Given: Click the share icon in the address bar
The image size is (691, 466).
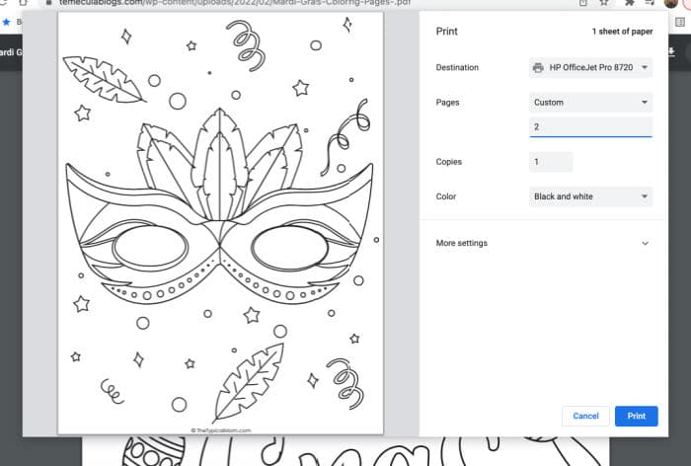Looking at the screenshot, I should (x=583, y=3).
